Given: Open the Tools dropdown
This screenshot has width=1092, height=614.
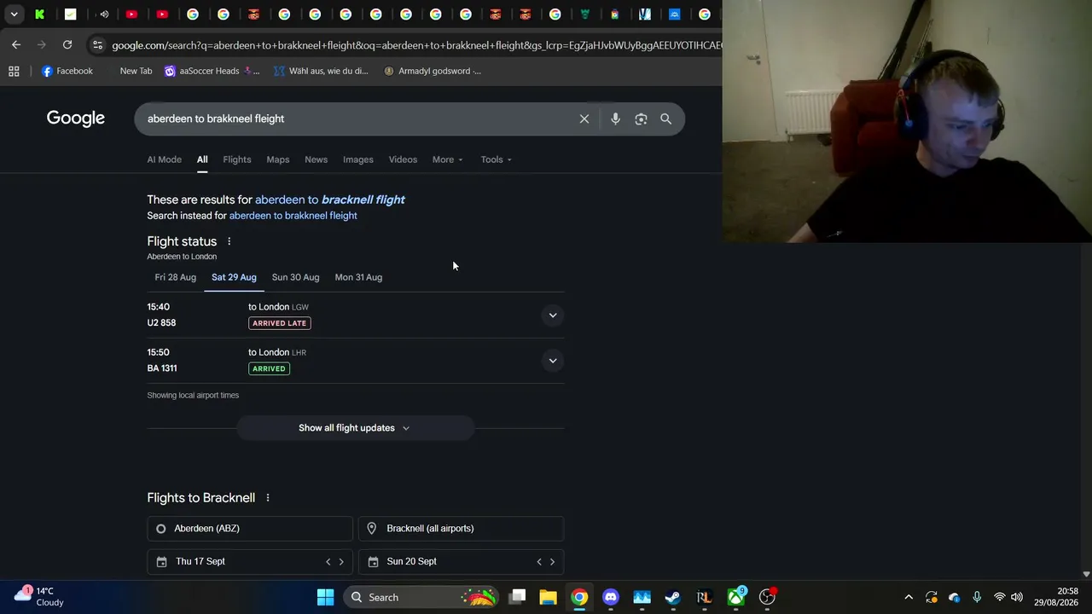Looking at the screenshot, I should [496, 159].
